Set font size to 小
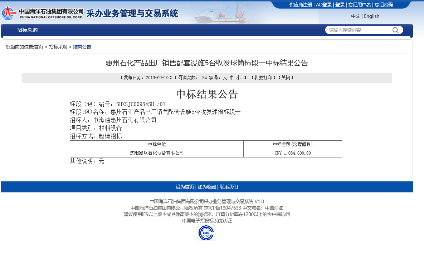 pos(239,78)
